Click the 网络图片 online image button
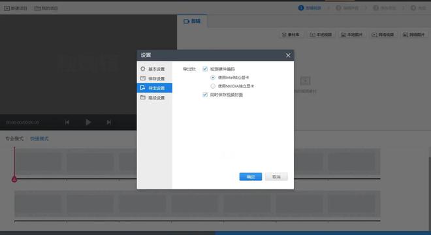Viewport: 431px width, 235px height. click(414, 35)
